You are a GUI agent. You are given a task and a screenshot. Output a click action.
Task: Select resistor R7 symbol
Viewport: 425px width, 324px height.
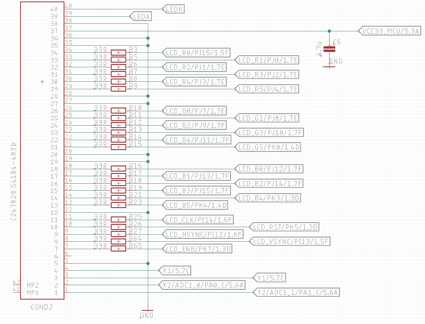pos(118,74)
